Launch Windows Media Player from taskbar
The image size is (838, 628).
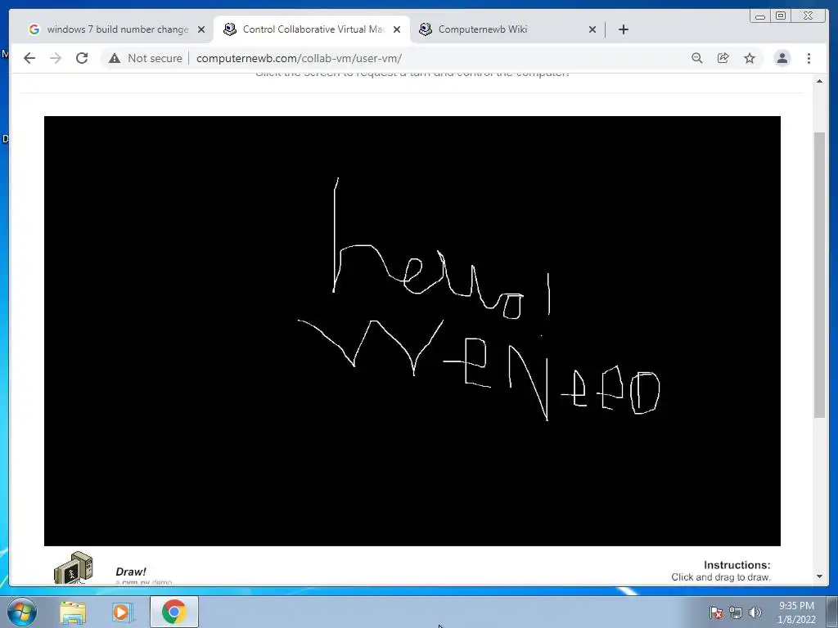point(123,612)
